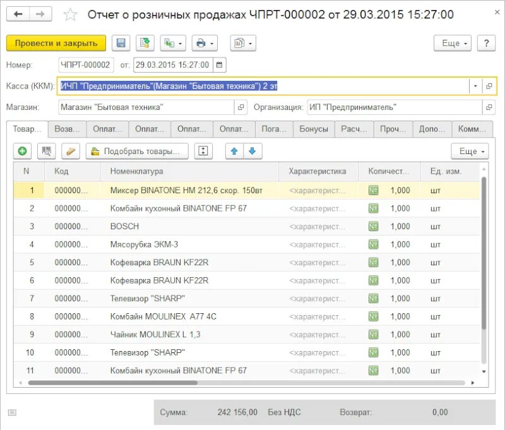505x430 pixels.
Task: Open the Организация item card icon
Action: (489, 107)
